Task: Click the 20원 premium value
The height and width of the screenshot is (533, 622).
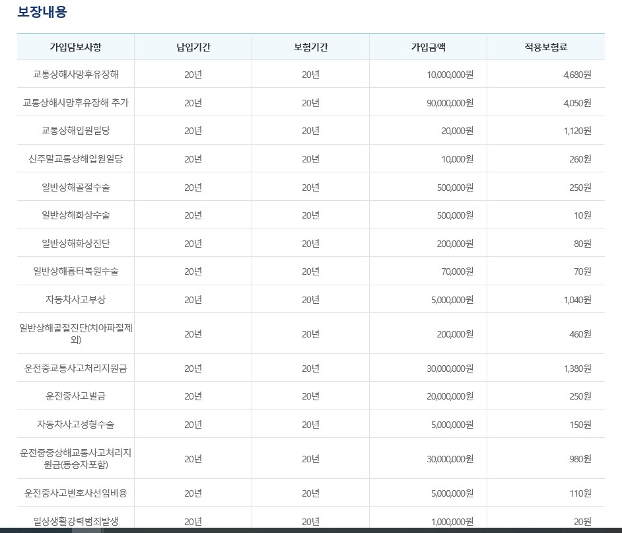Action: click(582, 522)
